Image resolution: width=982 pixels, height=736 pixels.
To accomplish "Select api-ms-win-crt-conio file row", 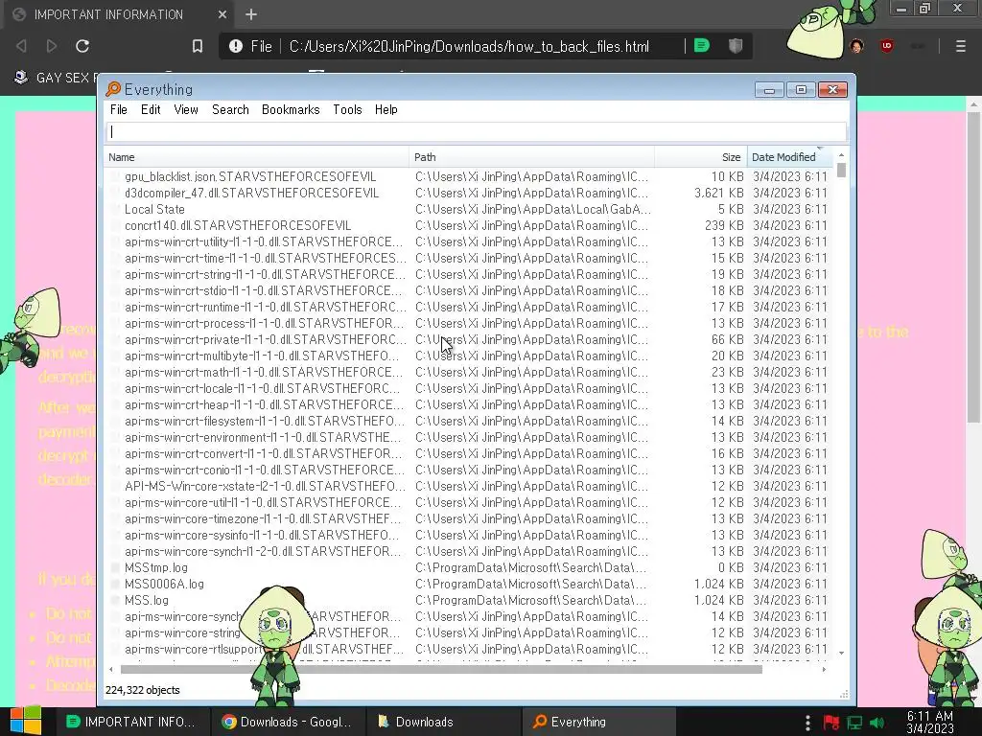I will (x=468, y=470).
